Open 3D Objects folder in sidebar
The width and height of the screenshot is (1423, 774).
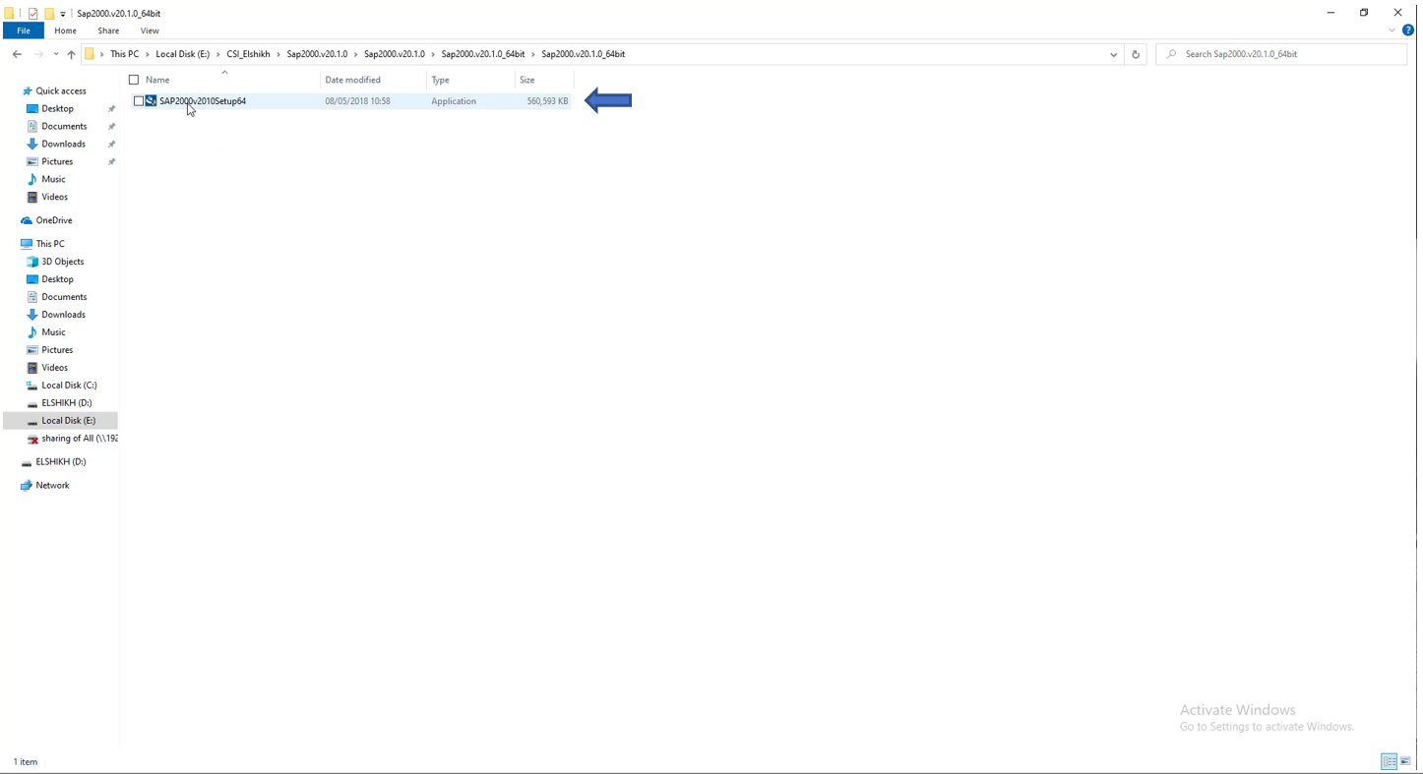pyautogui.click(x=62, y=262)
